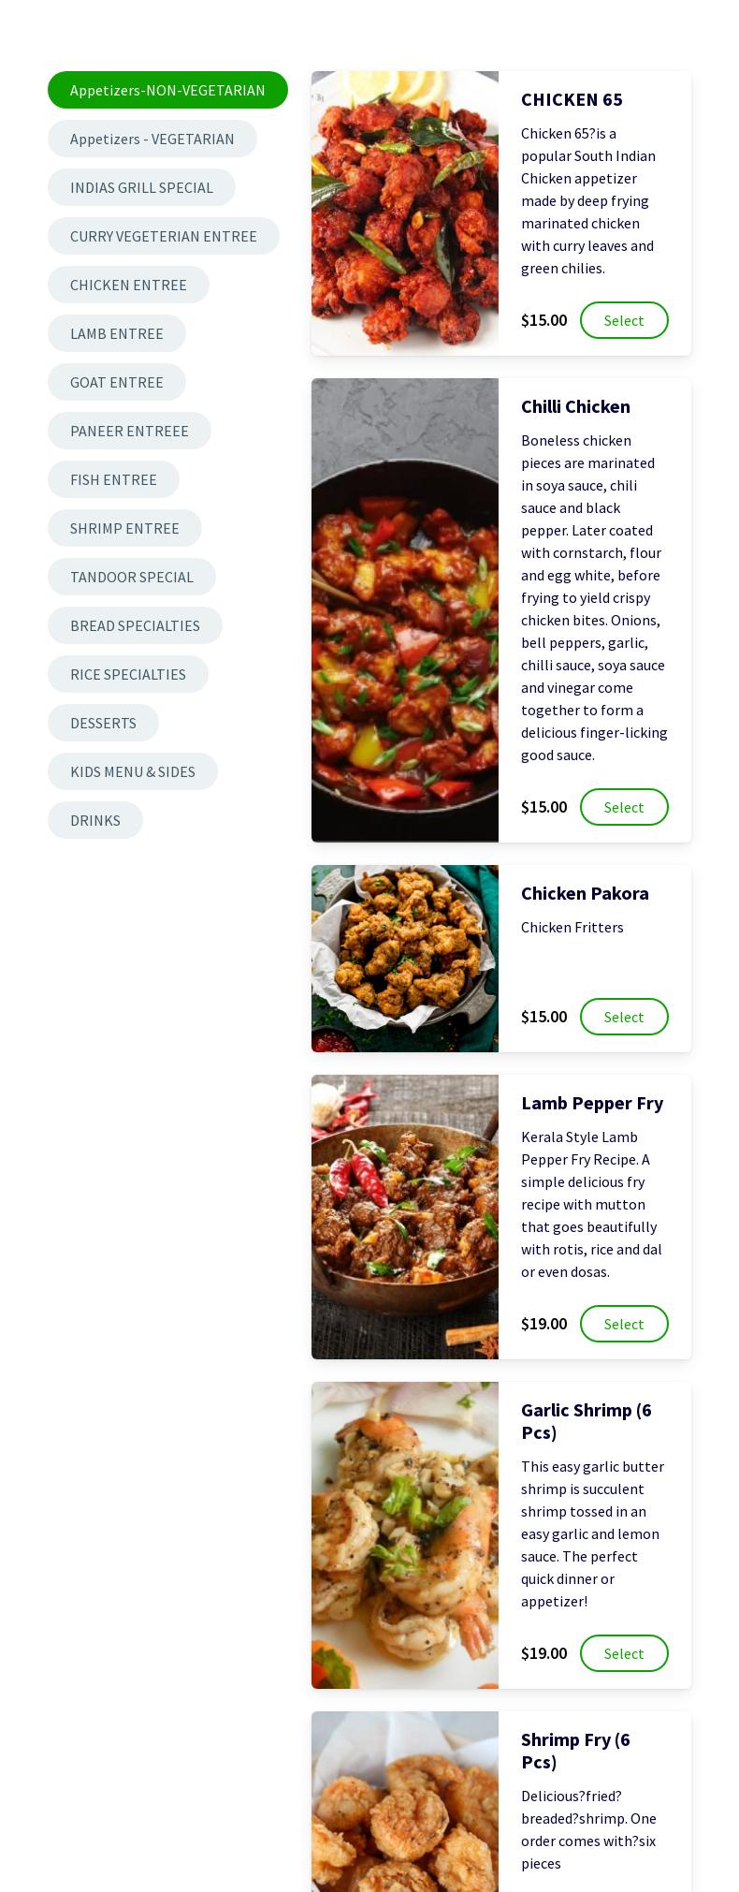View the BREAD SPECIALTIES category
This screenshot has height=1892, width=739.
(x=135, y=625)
